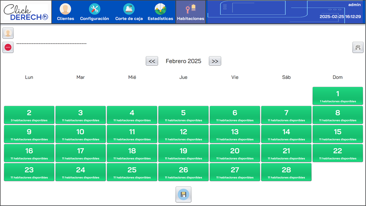The width and height of the screenshot is (366, 206).
Task: Open the Clientes section
Action: click(65, 12)
